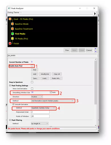Click the Prev button
This screenshot has width=111, height=145.
(x=67, y=50)
